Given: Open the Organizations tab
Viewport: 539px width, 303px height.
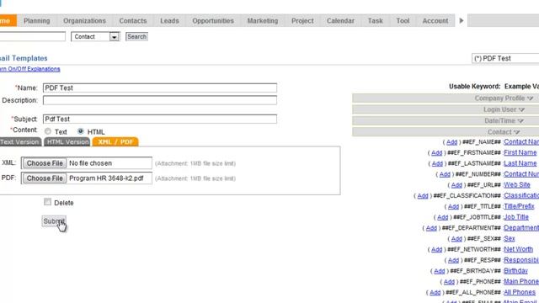Looking at the screenshot, I should (x=84, y=20).
